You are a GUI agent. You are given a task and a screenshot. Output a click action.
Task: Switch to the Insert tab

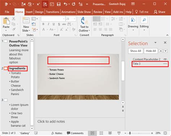[x=29, y=12]
